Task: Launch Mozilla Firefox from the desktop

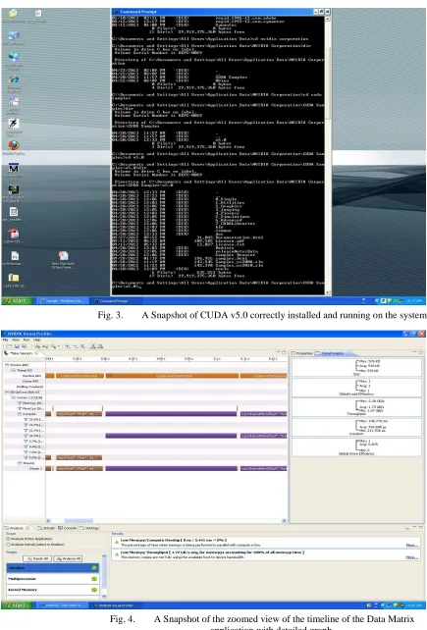Action: pyautogui.click(x=14, y=145)
